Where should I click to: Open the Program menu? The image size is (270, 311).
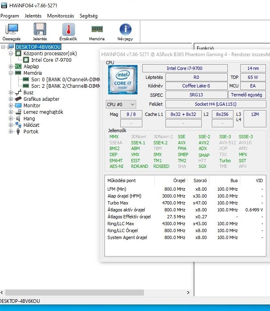coord(10,16)
